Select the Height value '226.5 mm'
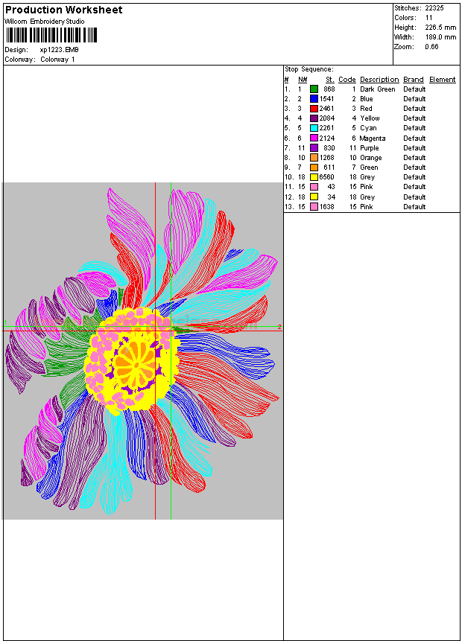This screenshot has height=641, width=462. [x=440, y=28]
